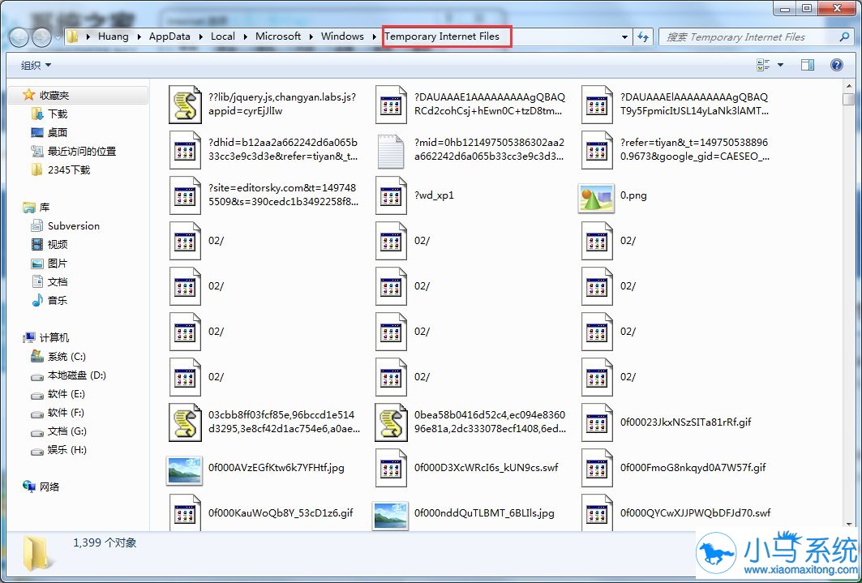
Task: Click the ?dhid=b12aa2a662242d6a065b file icon
Action: click(x=185, y=149)
